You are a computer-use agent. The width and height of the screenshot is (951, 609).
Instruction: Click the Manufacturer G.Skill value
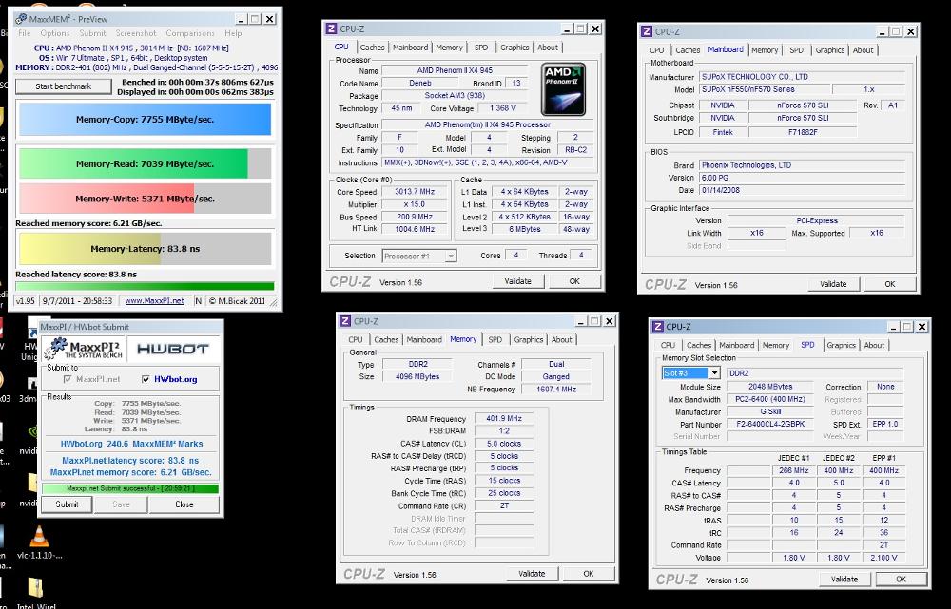click(770, 411)
